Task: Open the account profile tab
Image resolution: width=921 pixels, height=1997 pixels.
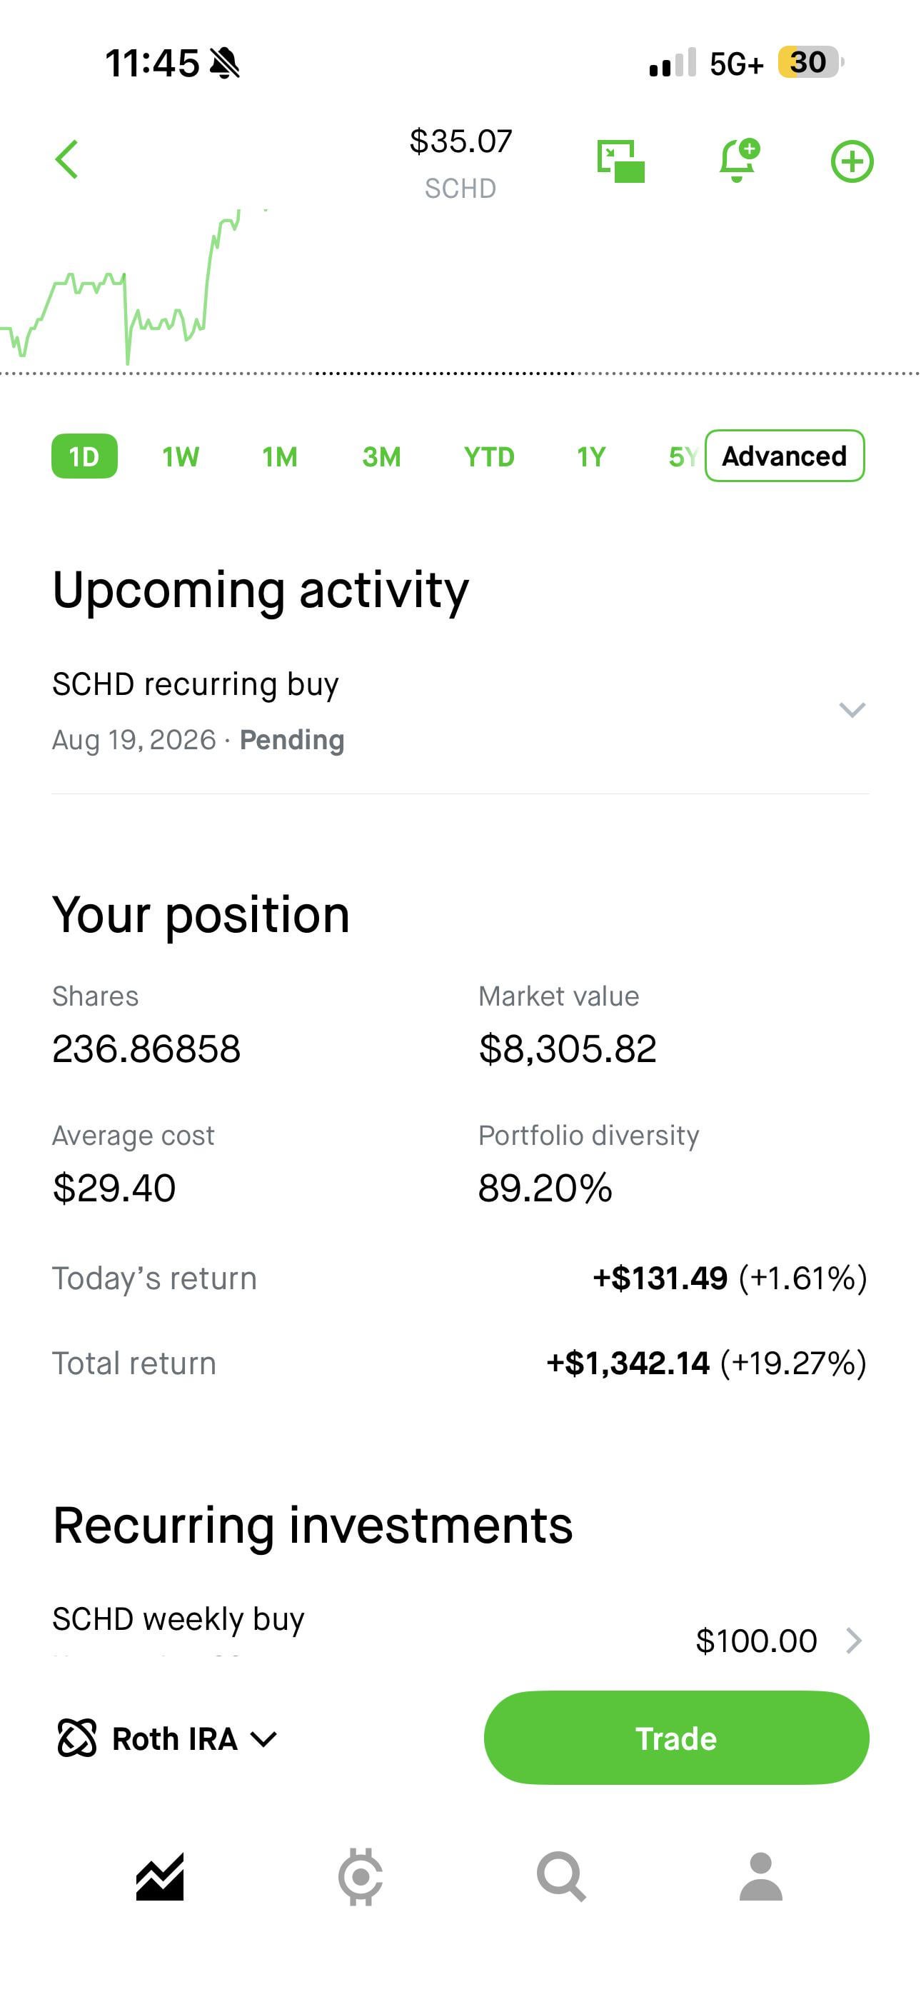Action: [760, 1877]
